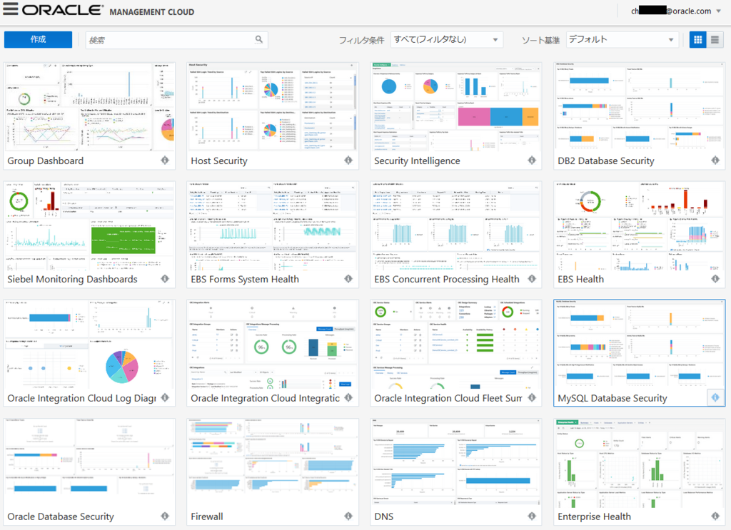Screen dimensions: 731x530
Task: Open the sort criteria dropdown
Action: [x=622, y=39]
